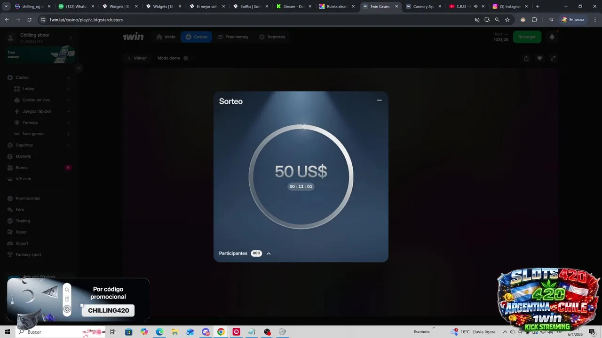
Task: Open the weather 16°C Lluvia ligera widget
Action: click(474, 332)
